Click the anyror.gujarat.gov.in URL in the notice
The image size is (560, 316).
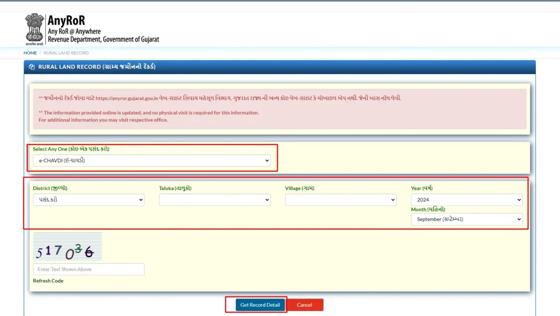(x=127, y=98)
